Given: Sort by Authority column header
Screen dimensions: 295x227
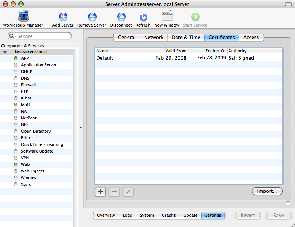Looking at the screenshot, I should click(255, 51).
